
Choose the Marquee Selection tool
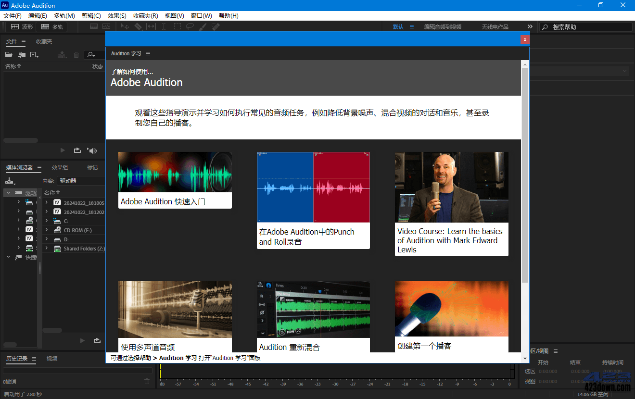178,26
